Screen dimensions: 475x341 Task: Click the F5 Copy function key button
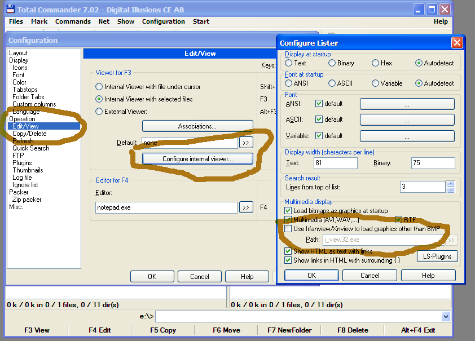pyautogui.click(x=163, y=330)
